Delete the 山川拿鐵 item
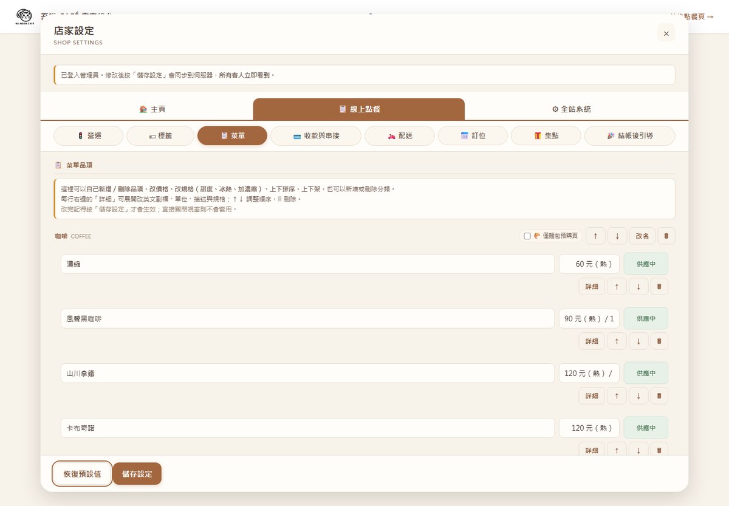The width and height of the screenshot is (729, 506). [x=659, y=396]
